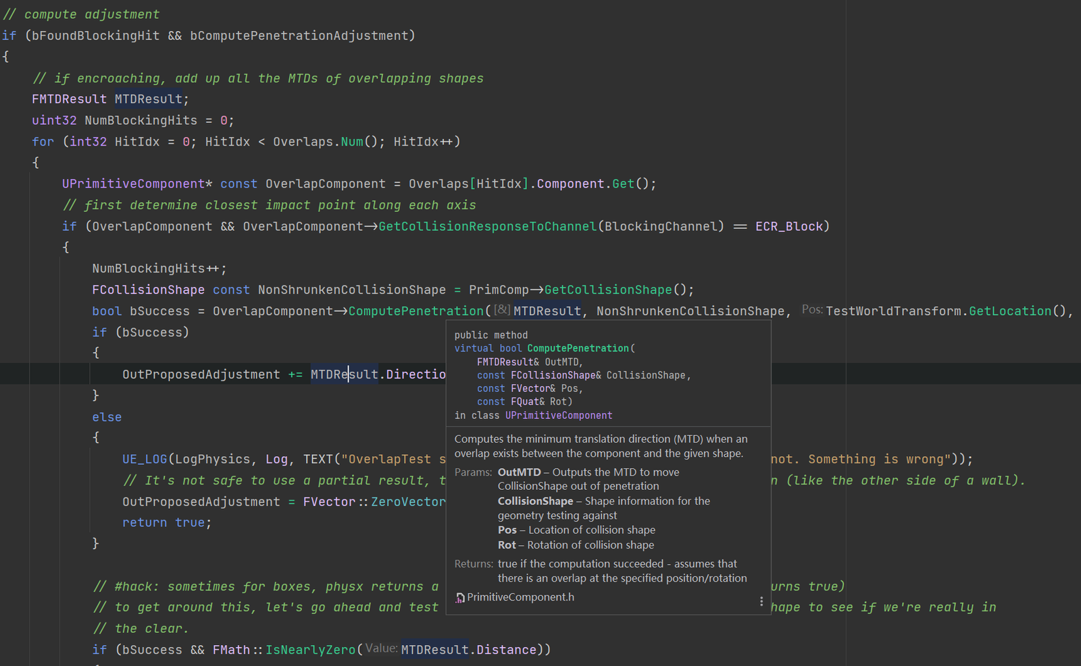The height and width of the screenshot is (666, 1081).
Task: Follow the UPrimitiveComponent class link in popup
Action: pyautogui.click(x=558, y=416)
